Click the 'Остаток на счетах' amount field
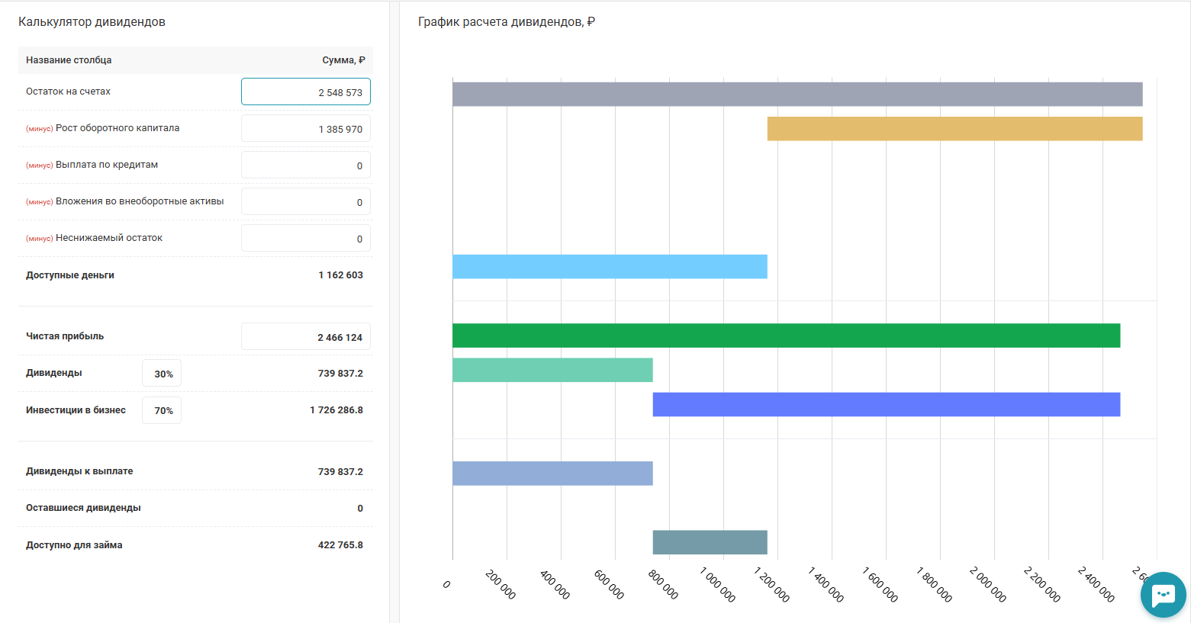The height and width of the screenshot is (623, 1191). click(306, 92)
